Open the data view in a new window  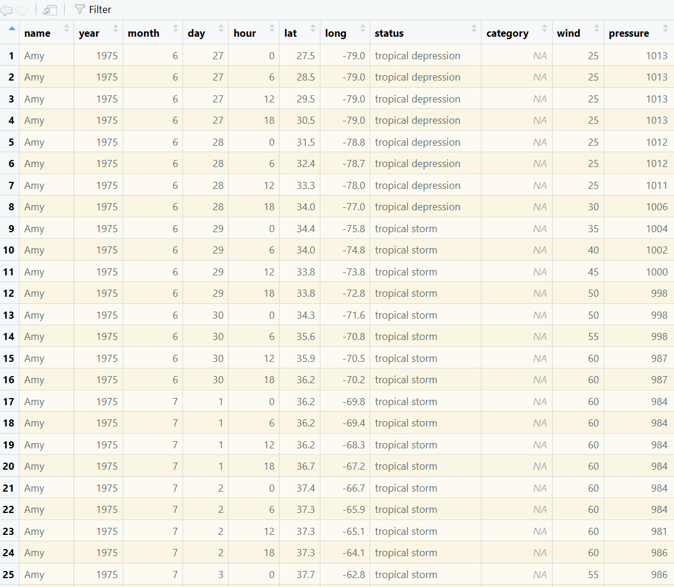pos(49,9)
